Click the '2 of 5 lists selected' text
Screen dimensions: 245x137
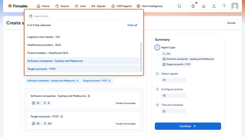[39, 25]
